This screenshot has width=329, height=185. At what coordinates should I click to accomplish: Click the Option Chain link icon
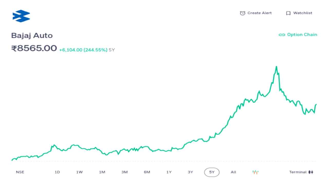pyautogui.click(x=282, y=35)
